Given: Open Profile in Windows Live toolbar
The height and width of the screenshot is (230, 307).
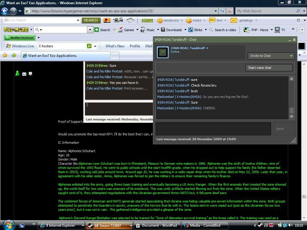Looking at the screenshot, I should (135, 46).
